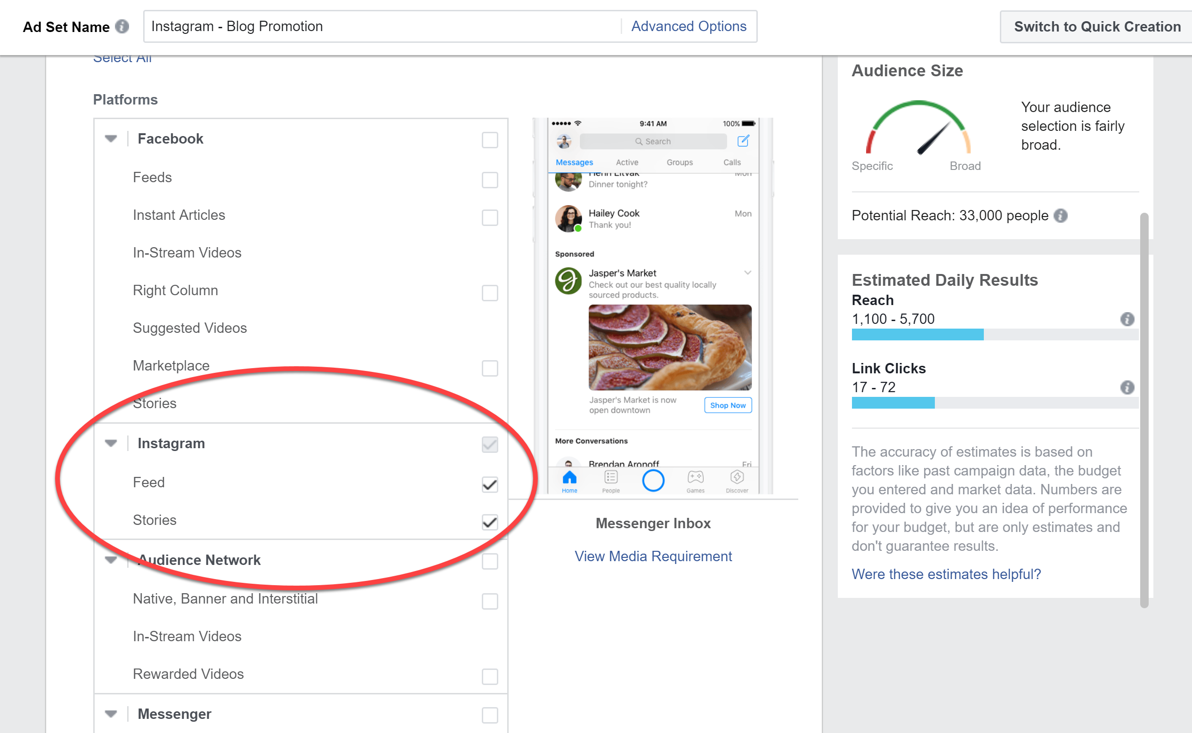The image size is (1192, 733).
Task: Open Advanced Options link
Action: (689, 26)
